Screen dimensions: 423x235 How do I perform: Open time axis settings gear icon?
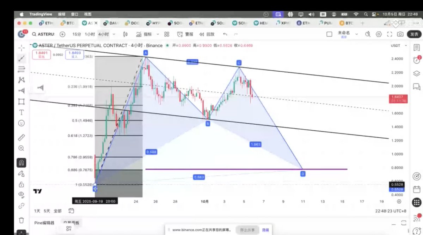click(x=399, y=201)
